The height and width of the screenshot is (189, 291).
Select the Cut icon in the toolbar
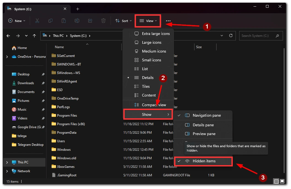coord(37,21)
